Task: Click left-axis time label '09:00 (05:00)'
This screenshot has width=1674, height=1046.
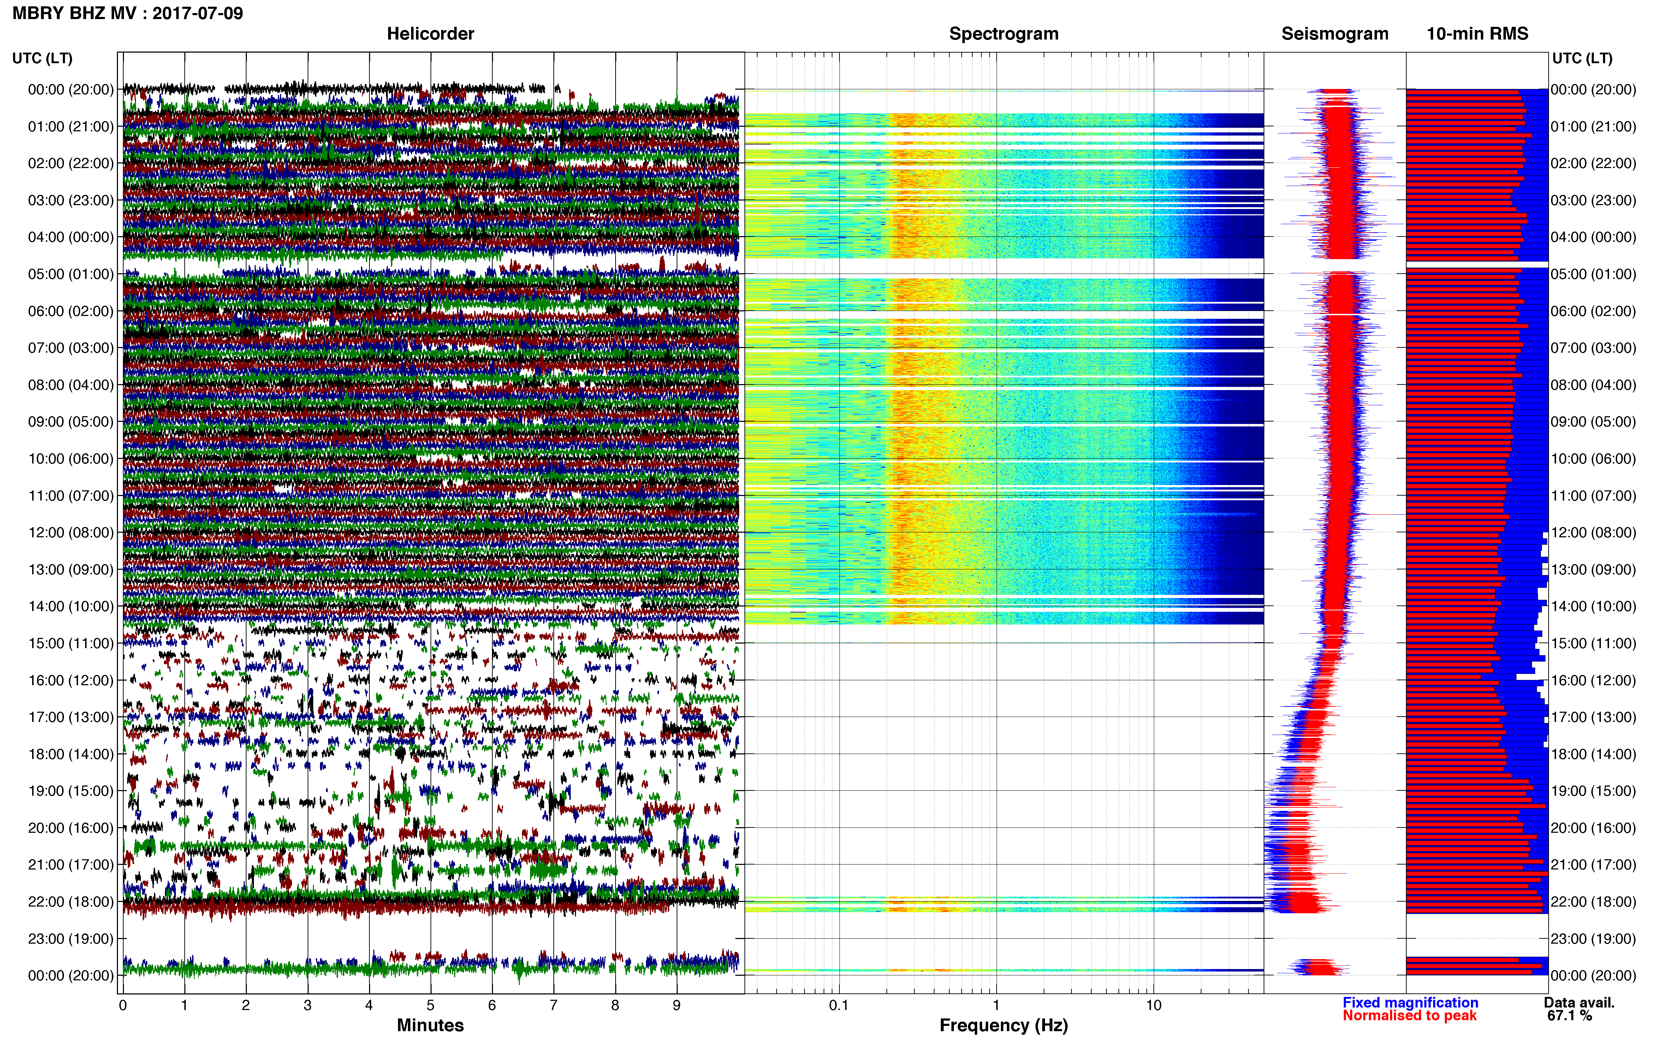Action: click(71, 422)
